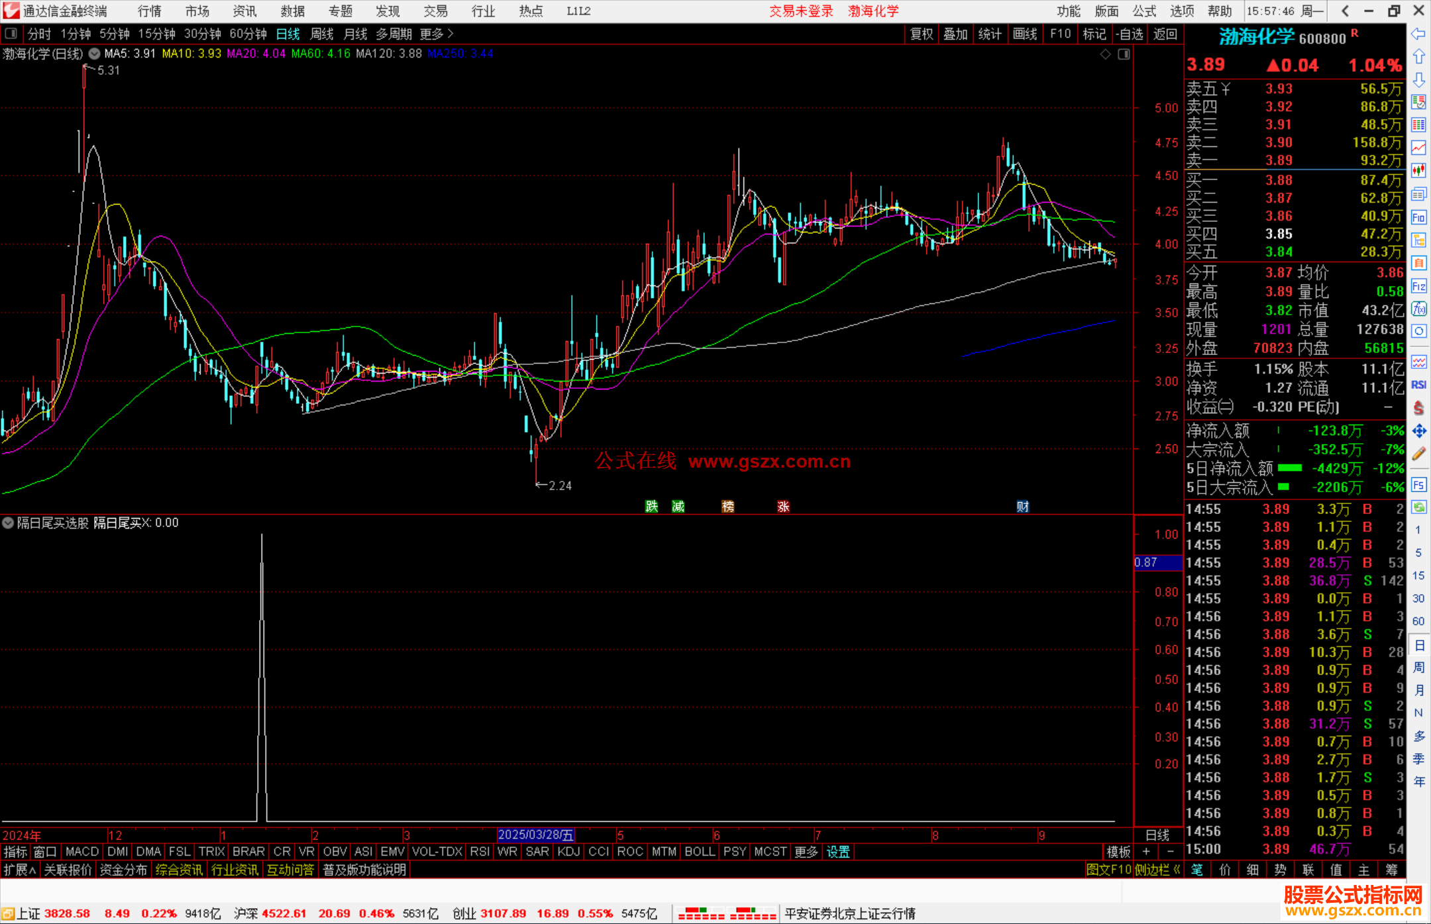The width and height of the screenshot is (1431, 924).
Task: Click the back arrow icon in right sidebar
Action: 1418,34
